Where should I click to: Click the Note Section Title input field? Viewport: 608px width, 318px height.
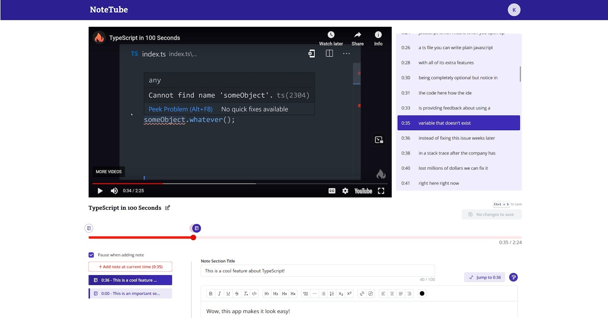point(317,271)
